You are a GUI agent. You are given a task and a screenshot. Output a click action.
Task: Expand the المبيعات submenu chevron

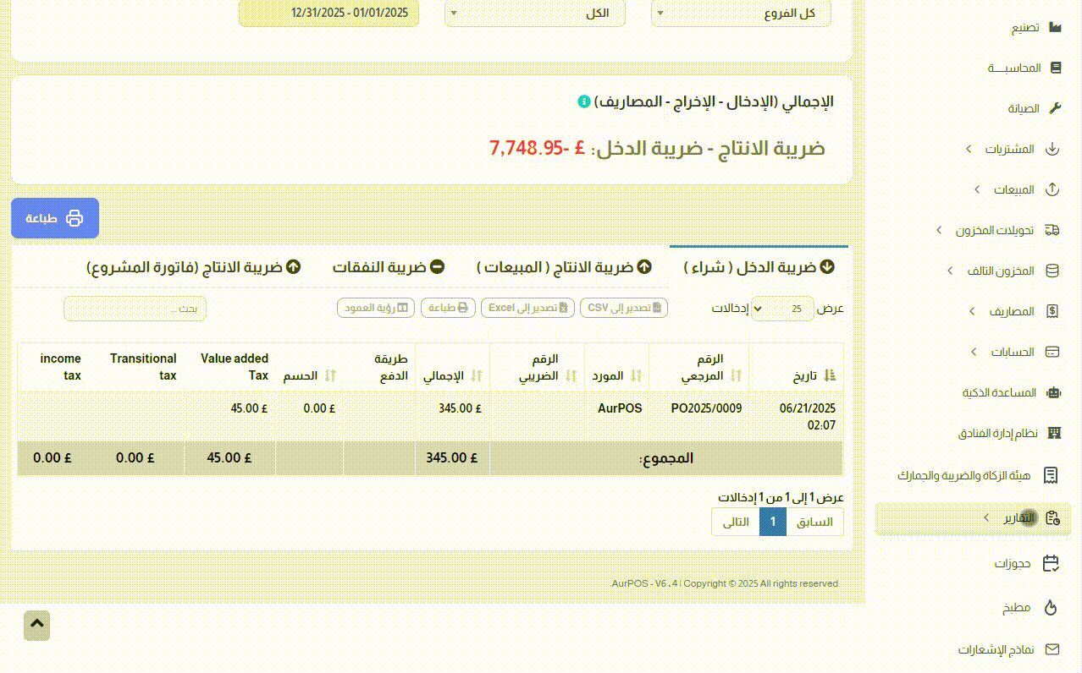(x=977, y=189)
